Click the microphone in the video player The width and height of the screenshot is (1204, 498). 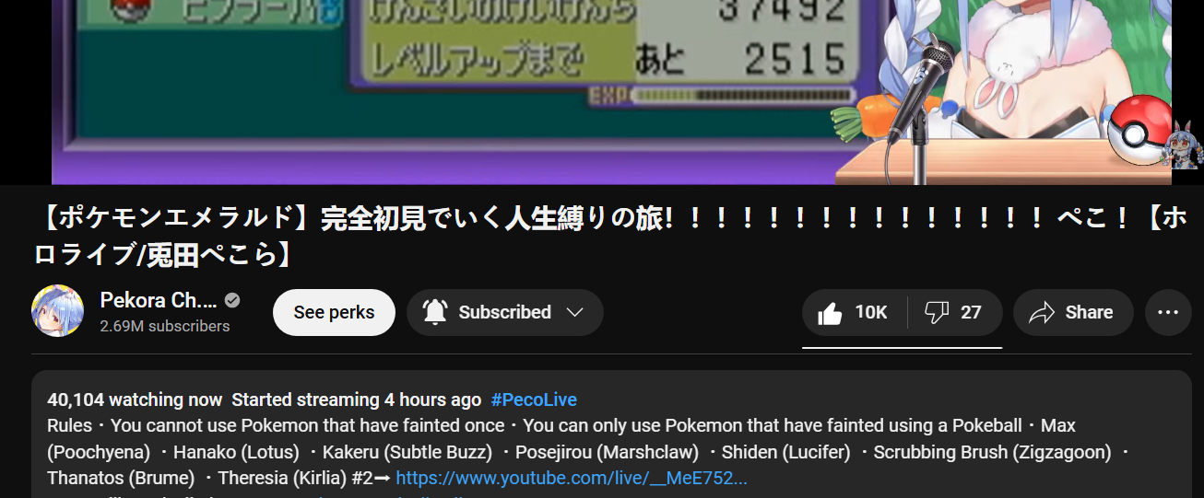[922, 92]
